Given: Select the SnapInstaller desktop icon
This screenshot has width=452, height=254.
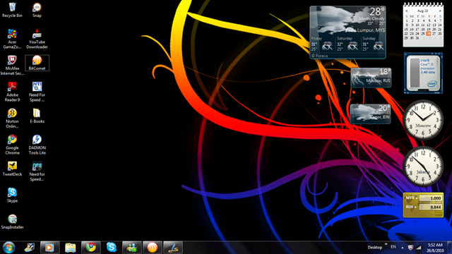Looking at the screenshot, I should (x=12, y=222).
